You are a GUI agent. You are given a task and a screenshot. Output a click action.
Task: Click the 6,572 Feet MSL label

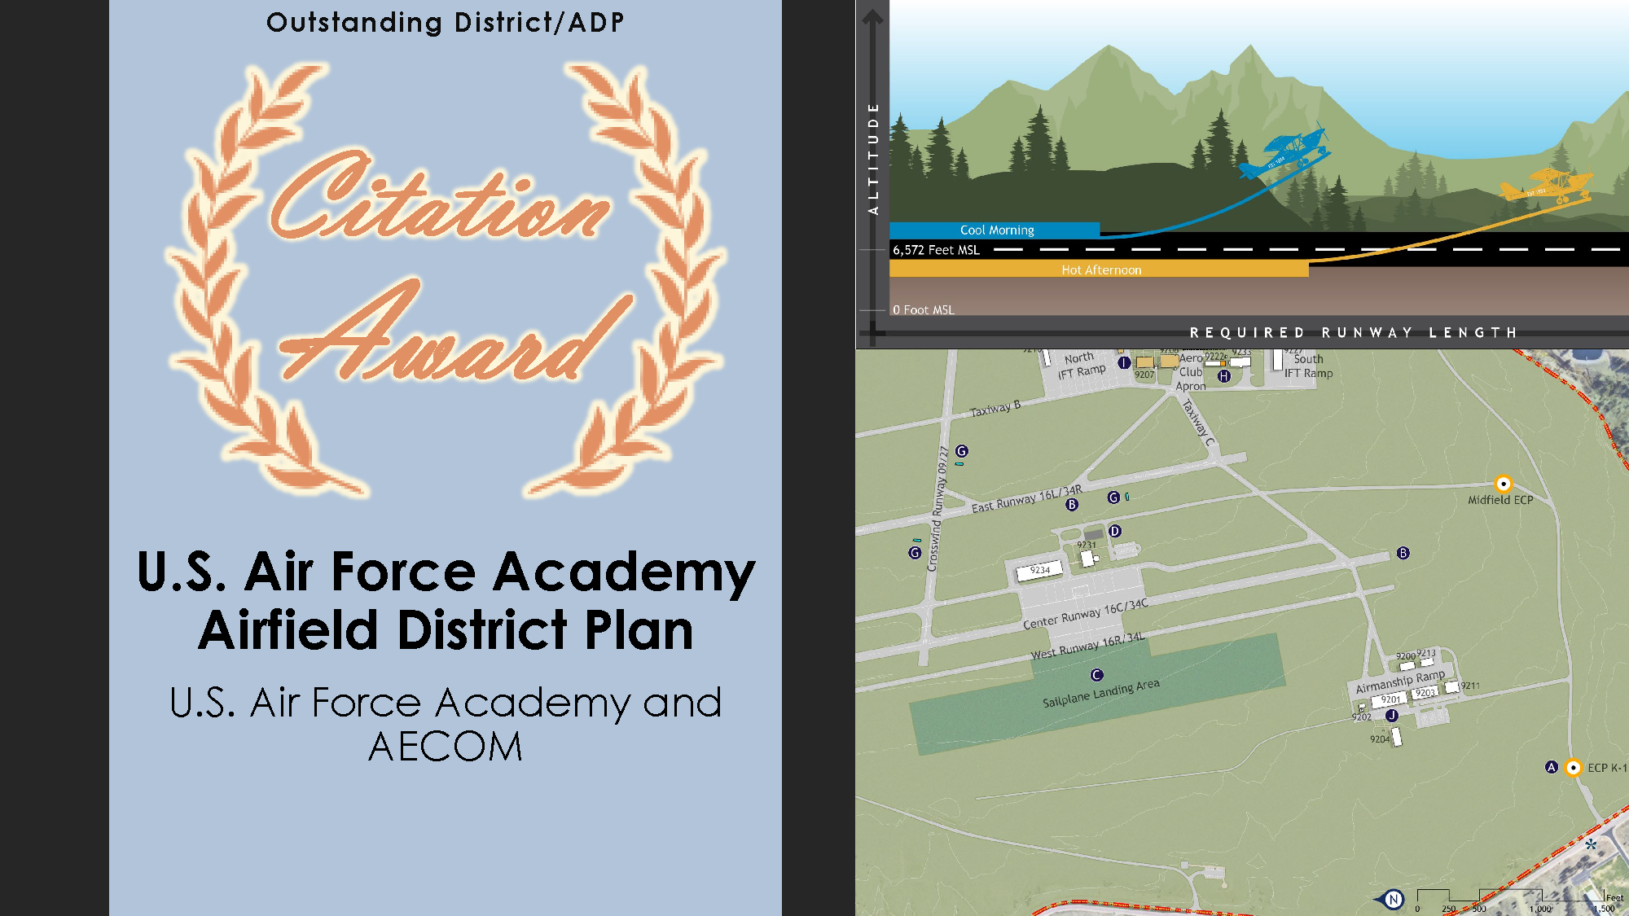[x=936, y=250]
